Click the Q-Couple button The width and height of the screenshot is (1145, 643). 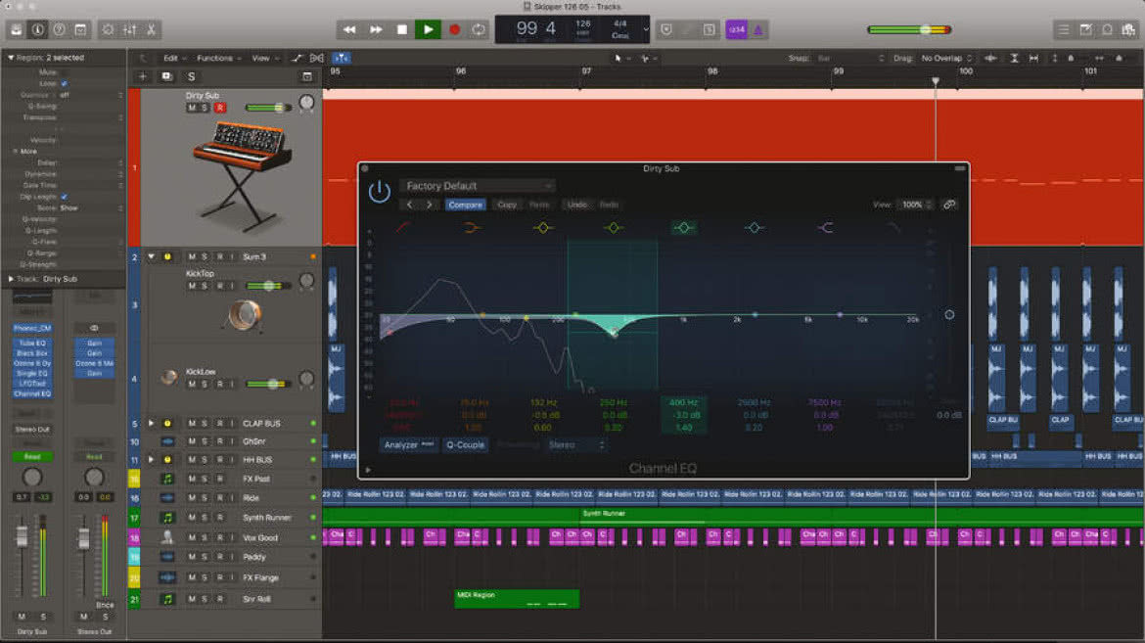[x=465, y=444]
